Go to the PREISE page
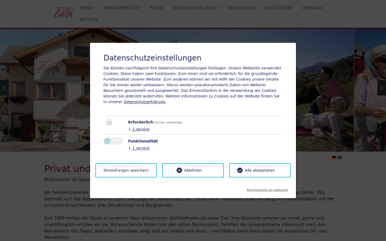 point(156,8)
